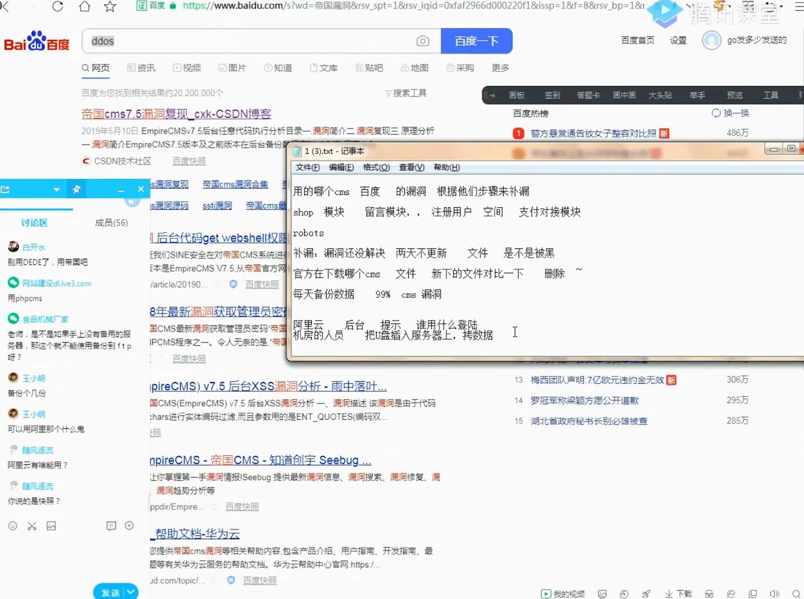
Task: Open hot topic 梅西团队声明:7亿欧元违约金无效
Action: [597, 380]
